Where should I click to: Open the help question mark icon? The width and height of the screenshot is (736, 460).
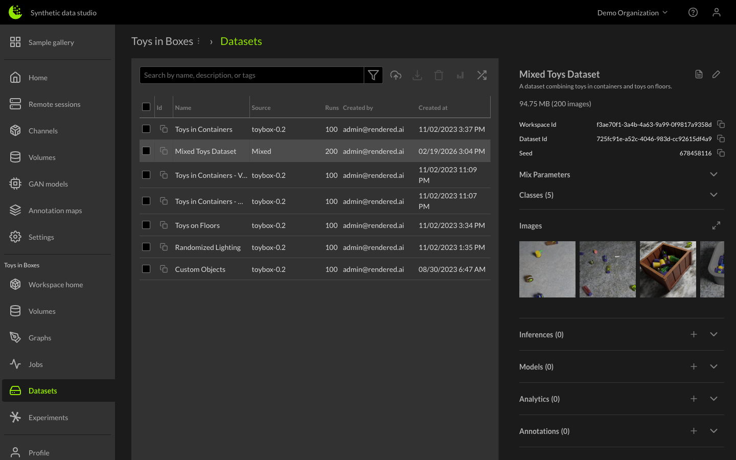point(693,12)
